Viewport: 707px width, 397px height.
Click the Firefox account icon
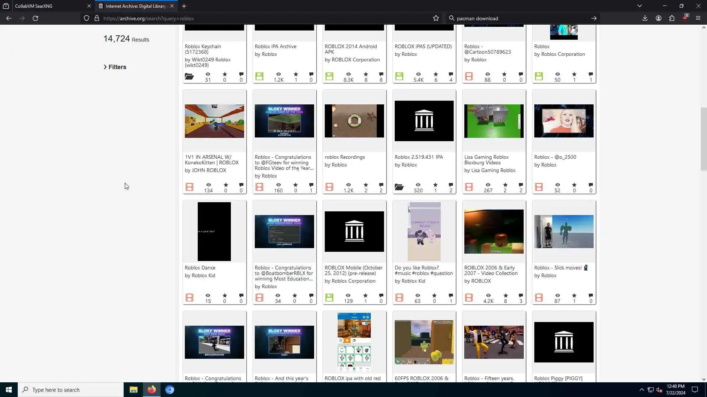click(658, 18)
